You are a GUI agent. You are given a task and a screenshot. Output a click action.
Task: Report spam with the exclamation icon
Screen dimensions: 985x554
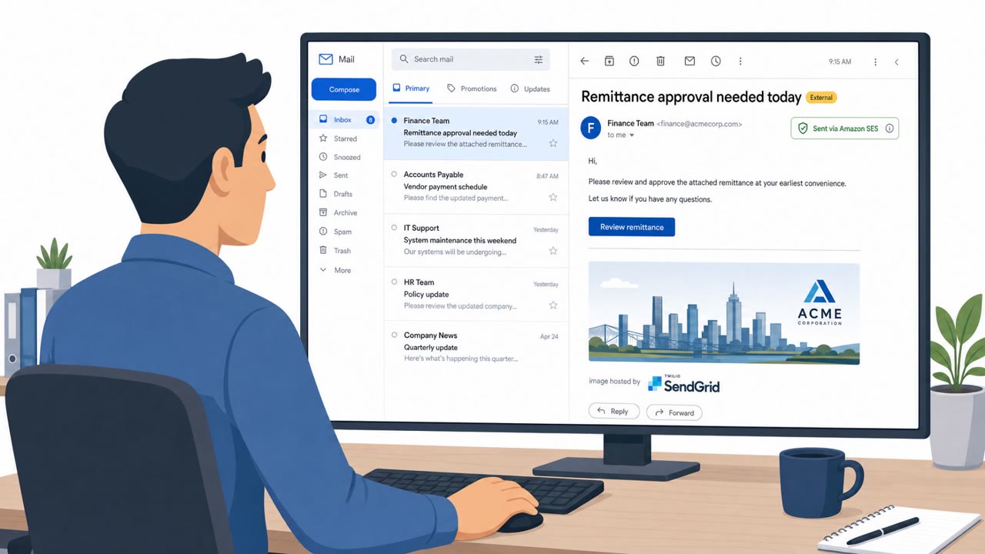tap(634, 62)
